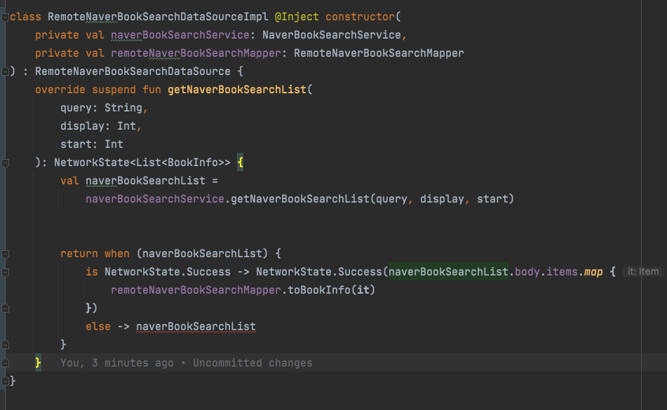Click the 'when' keyword
Screen dimensions: 667x410
pos(117,254)
